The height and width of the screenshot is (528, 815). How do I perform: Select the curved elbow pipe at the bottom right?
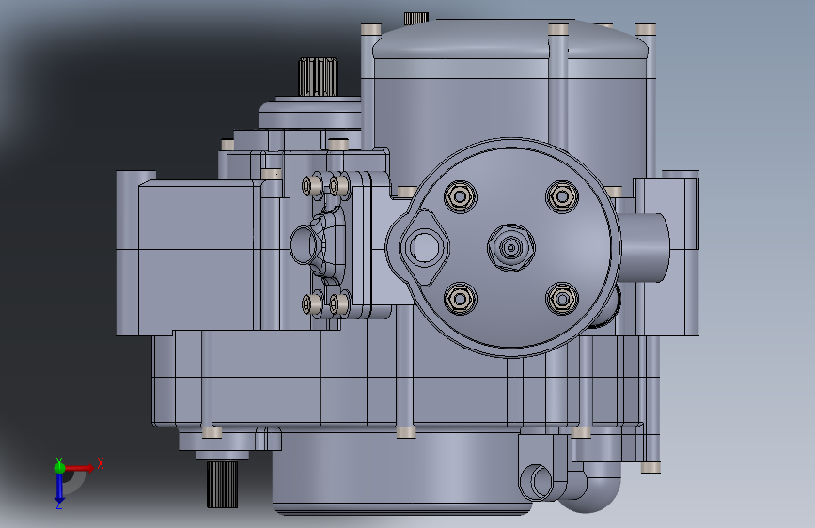click(591, 487)
